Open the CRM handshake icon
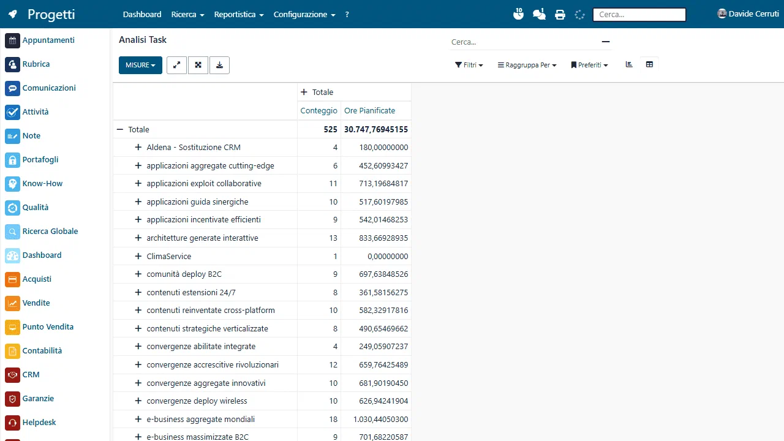The width and height of the screenshot is (784, 441). pyautogui.click(x=13, y=375)
